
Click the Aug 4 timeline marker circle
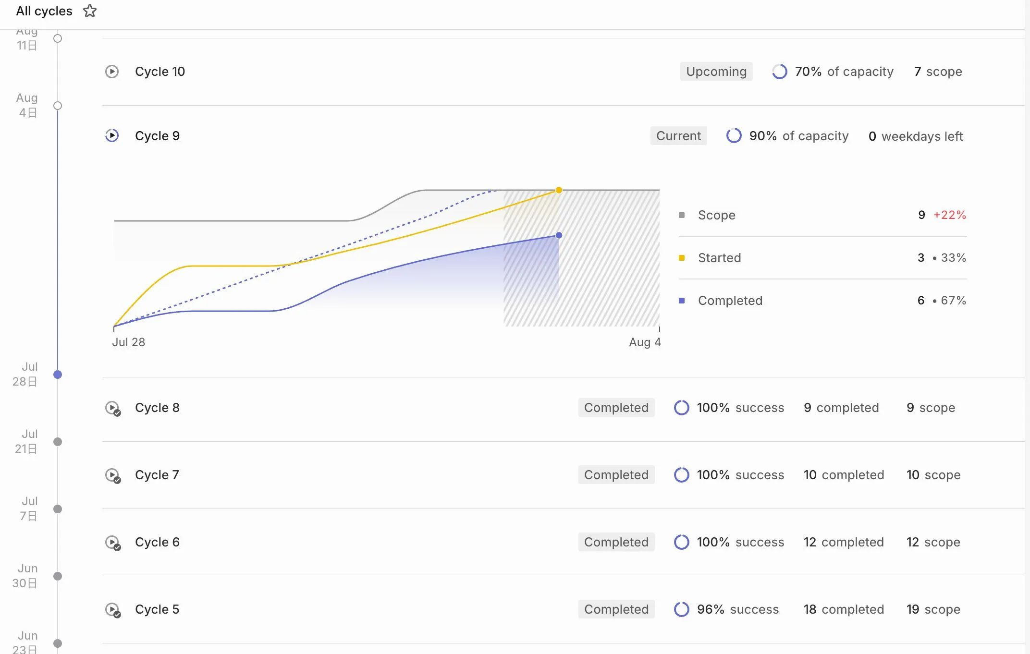coord(58,106)
